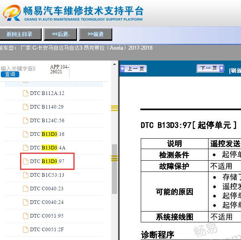The image size is (241, 240).
Task: Go back with the <<后退 button
Action: click(60, 34)
